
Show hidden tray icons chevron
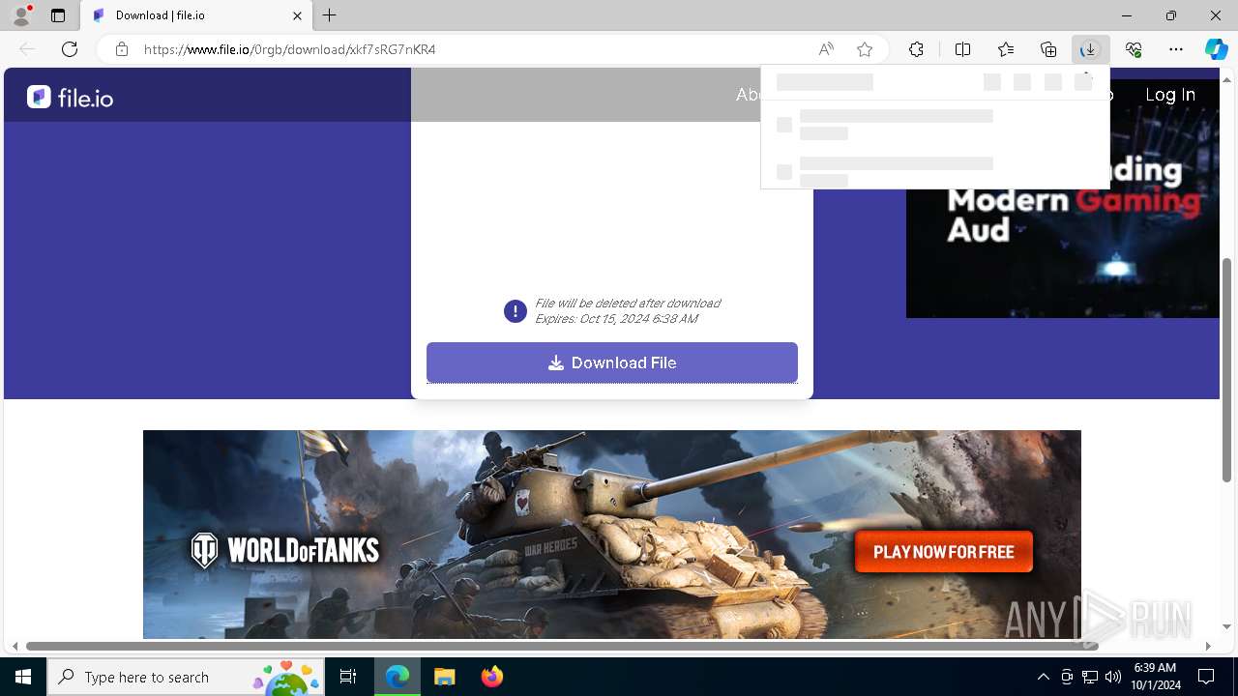click(x=1043, y=677)
